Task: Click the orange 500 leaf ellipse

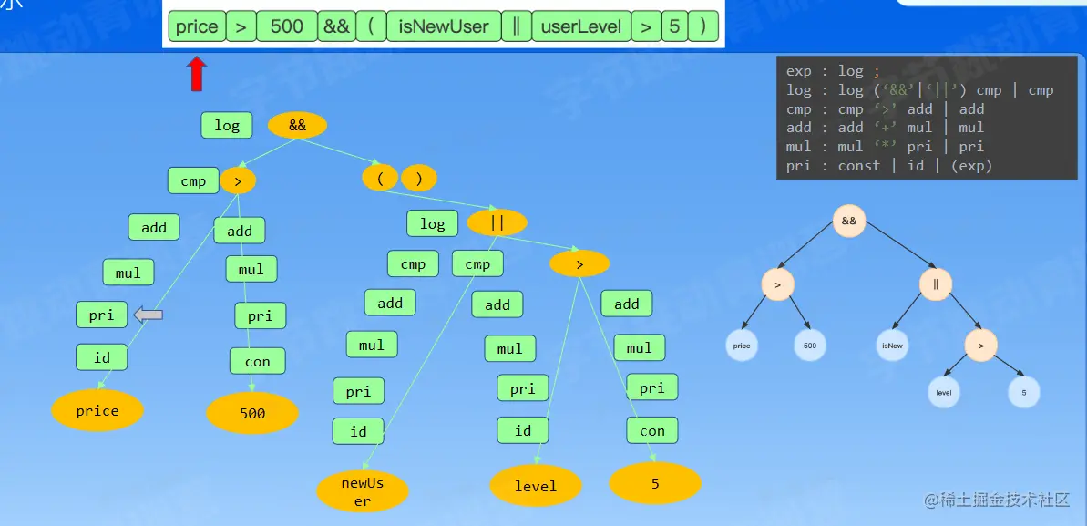Action: pyautogui.click(x=252, y=414)
